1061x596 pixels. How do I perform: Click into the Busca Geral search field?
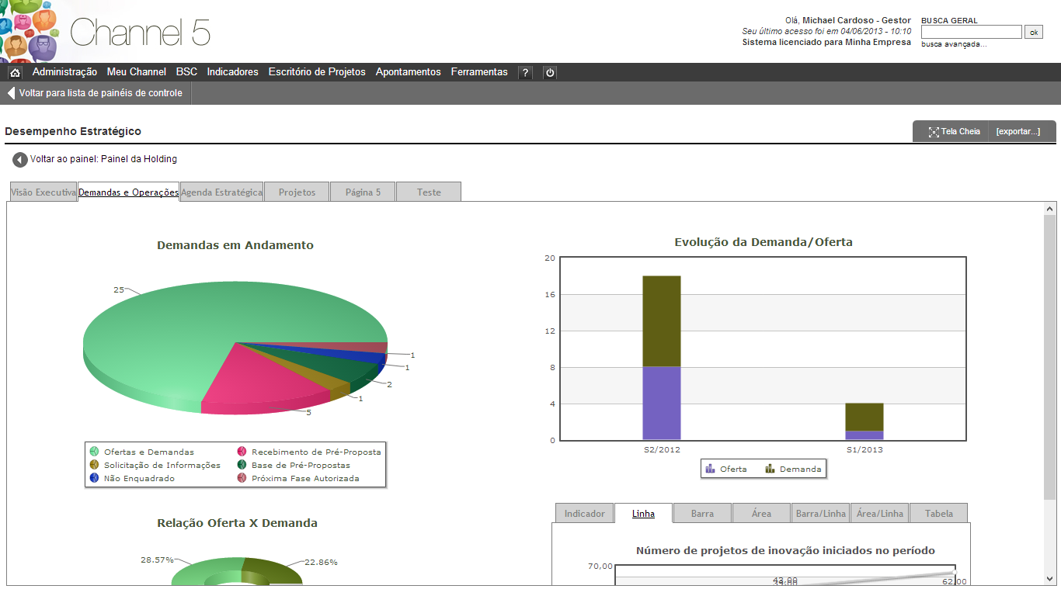(972, 32)
